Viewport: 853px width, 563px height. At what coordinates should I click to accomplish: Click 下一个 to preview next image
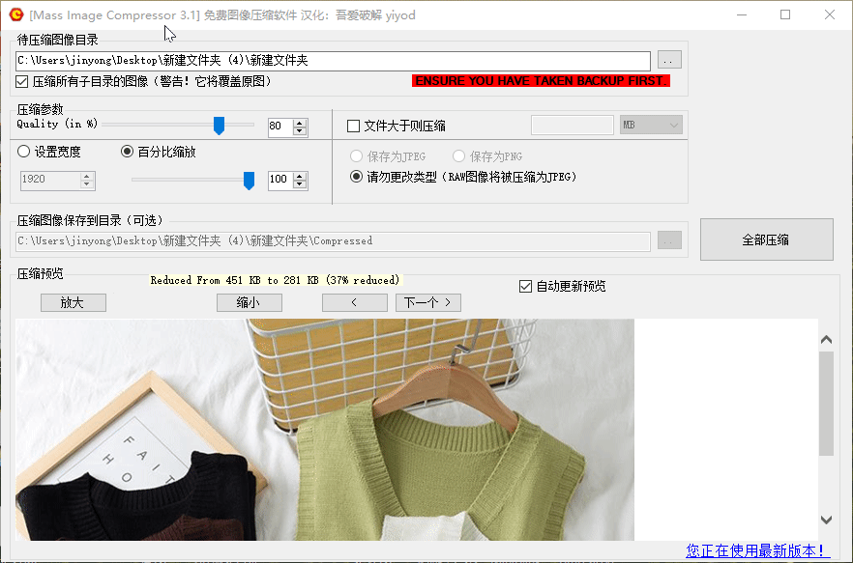[427, 301]
